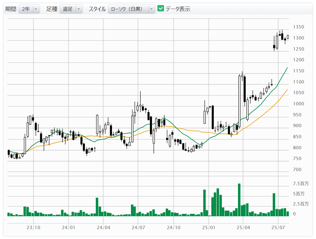This screenshot has width=316, height=239.
Task: Open the 足種 dropdown showing 週足
Action: pos(71,9)
